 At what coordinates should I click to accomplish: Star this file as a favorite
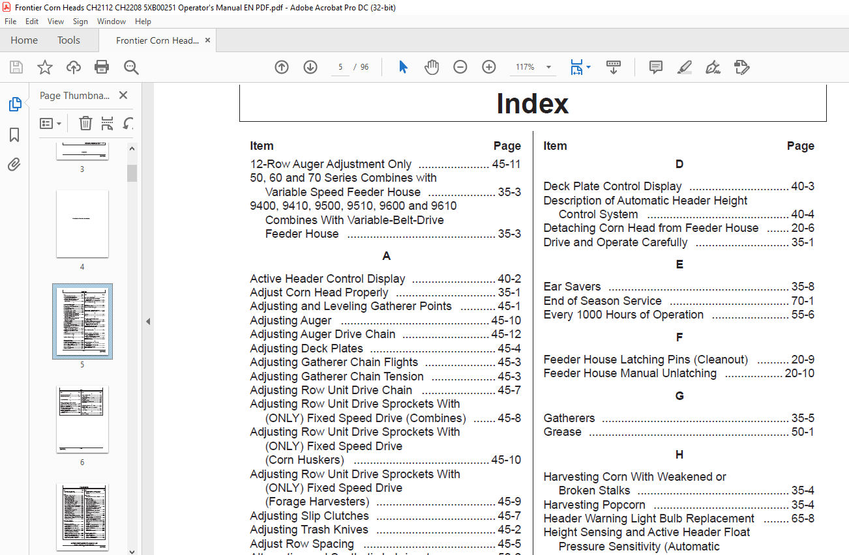click(x=45, y=67)
